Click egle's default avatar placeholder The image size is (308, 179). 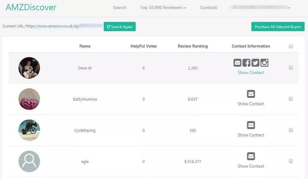[x=29, y=161]
